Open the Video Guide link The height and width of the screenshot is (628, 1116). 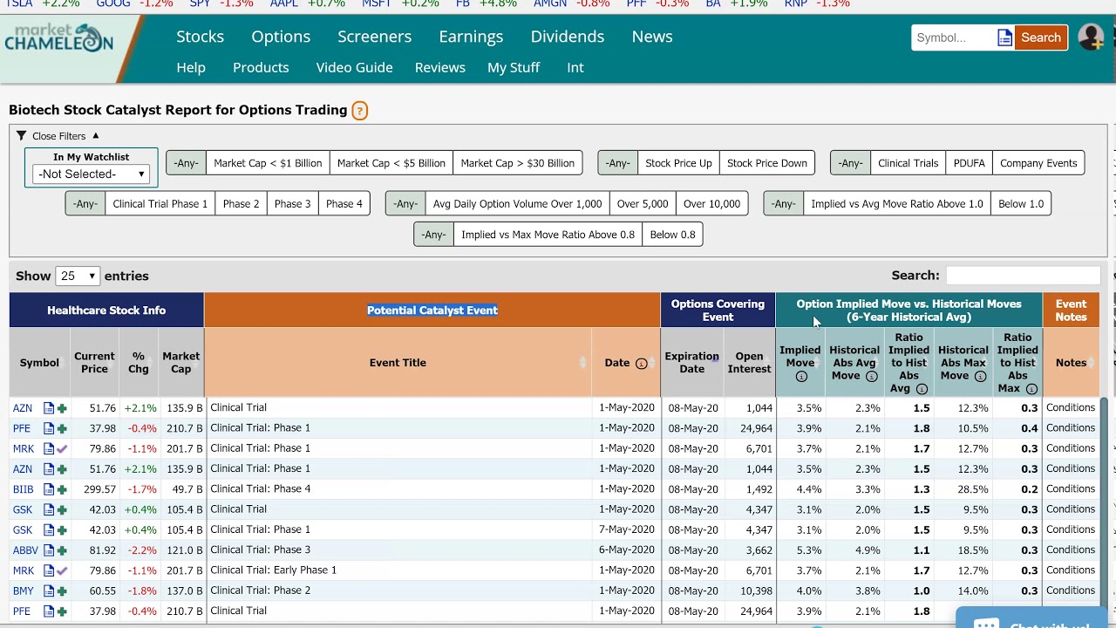pos(354,67)
